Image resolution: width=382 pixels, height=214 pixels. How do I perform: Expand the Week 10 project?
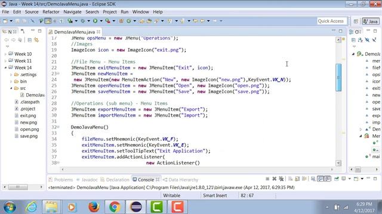click(x=5, y=54)
